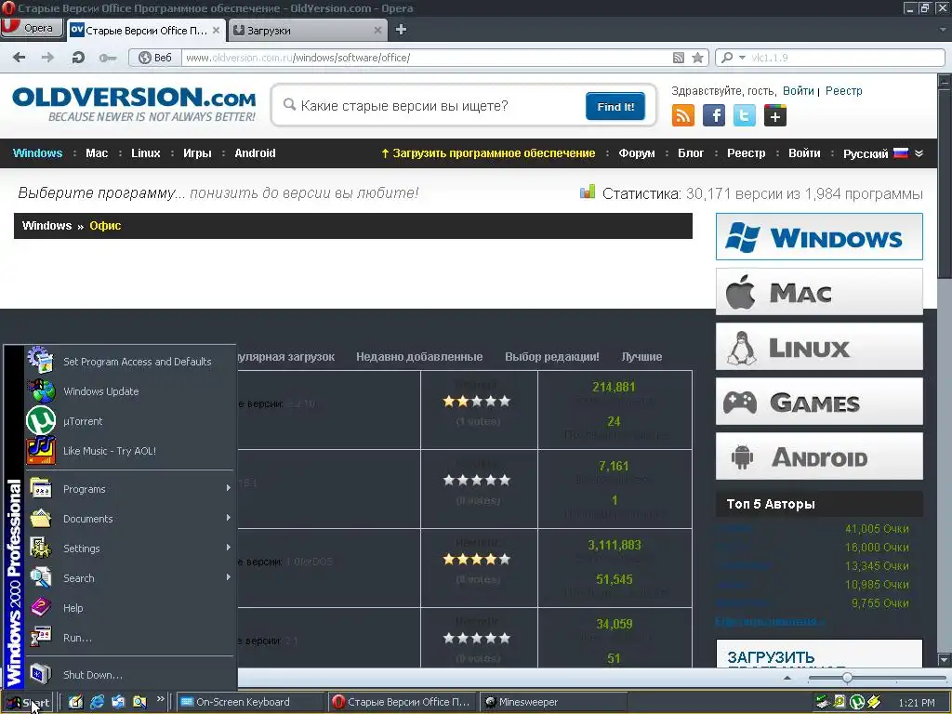The width and height of the screenshot is (952, 714).
Task: Click the Реестр link near the greeting
Action: [x=843, y=91]
